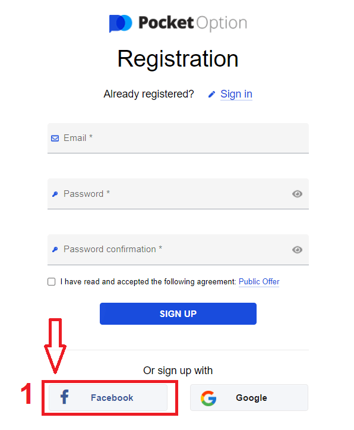Sign up with the Facebook button
Image resolution: width=354 pixels, height=430 pixels.
108,398
